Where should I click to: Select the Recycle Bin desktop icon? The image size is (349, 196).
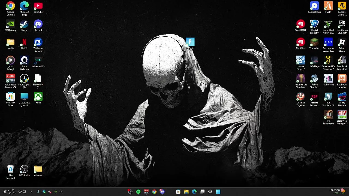click(x=11, y=172)
